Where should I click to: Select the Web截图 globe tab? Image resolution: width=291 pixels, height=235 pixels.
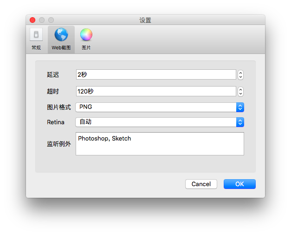click(61, 40)
